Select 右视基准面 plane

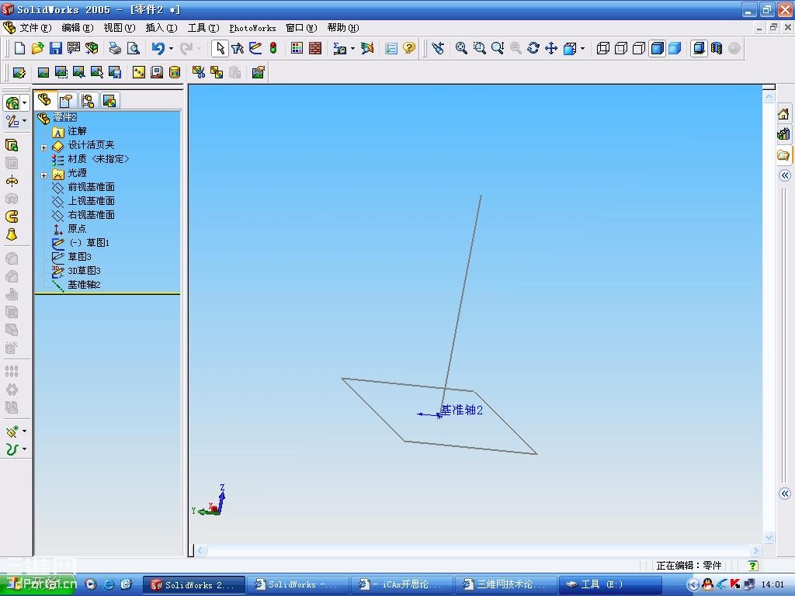click(92, 215)
